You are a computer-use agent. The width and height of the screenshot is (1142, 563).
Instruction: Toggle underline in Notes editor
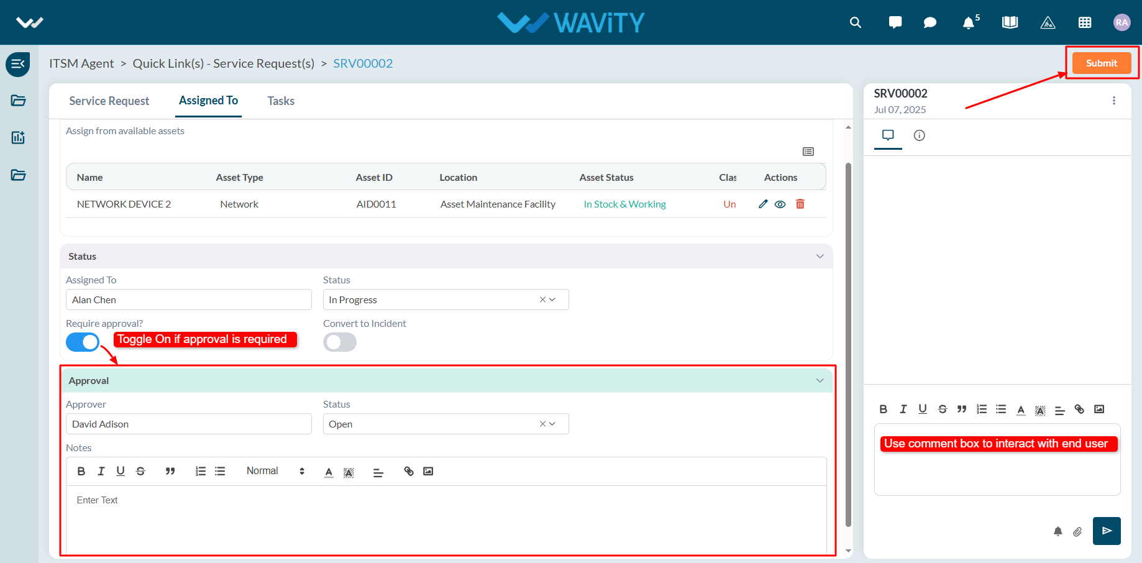coord(121,471)
